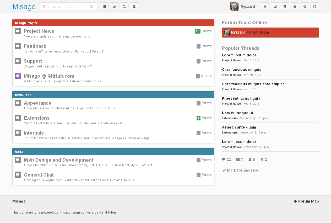Open the 'Nam eu neque ut' popular thread
Viewport: 331px width, 223px height.
237,113
